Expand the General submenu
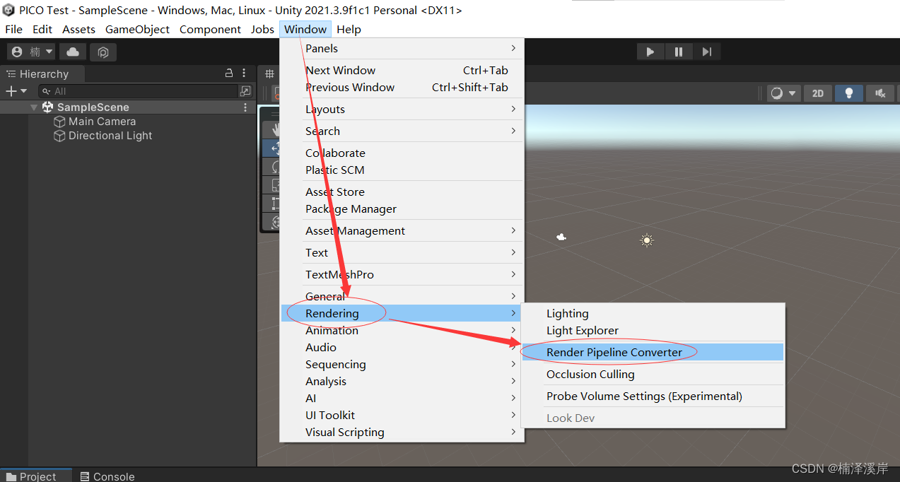 402,296
